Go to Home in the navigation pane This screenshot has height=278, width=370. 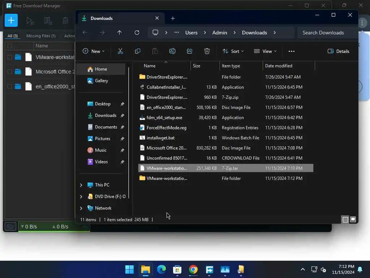(102, 69)
